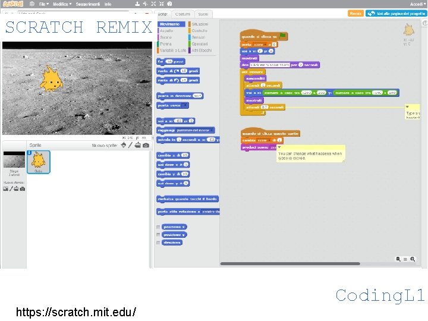Paint a new sprite with the brush icon
Viewport: 428px width, 321px height.
(130, 145)
